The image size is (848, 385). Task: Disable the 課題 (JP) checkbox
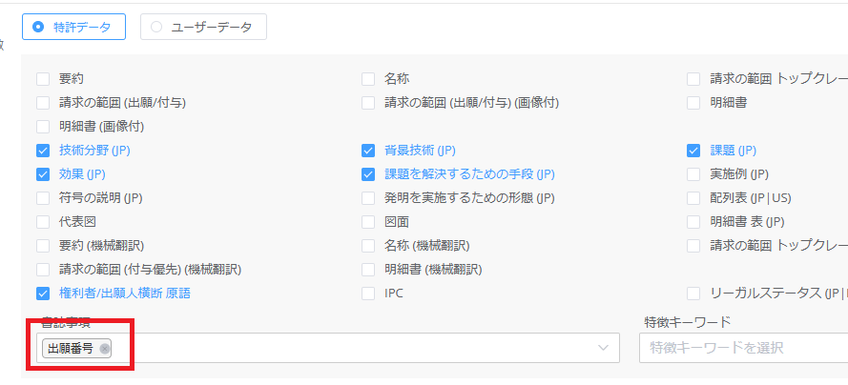click(693, 151)
